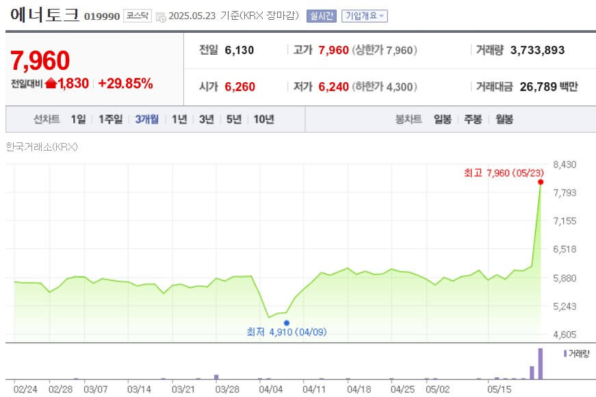The width and height of the screenshot is (596, 397).
Task: Click the blue 최저 low-point marker dot
Action: click(x=287, y=323)
